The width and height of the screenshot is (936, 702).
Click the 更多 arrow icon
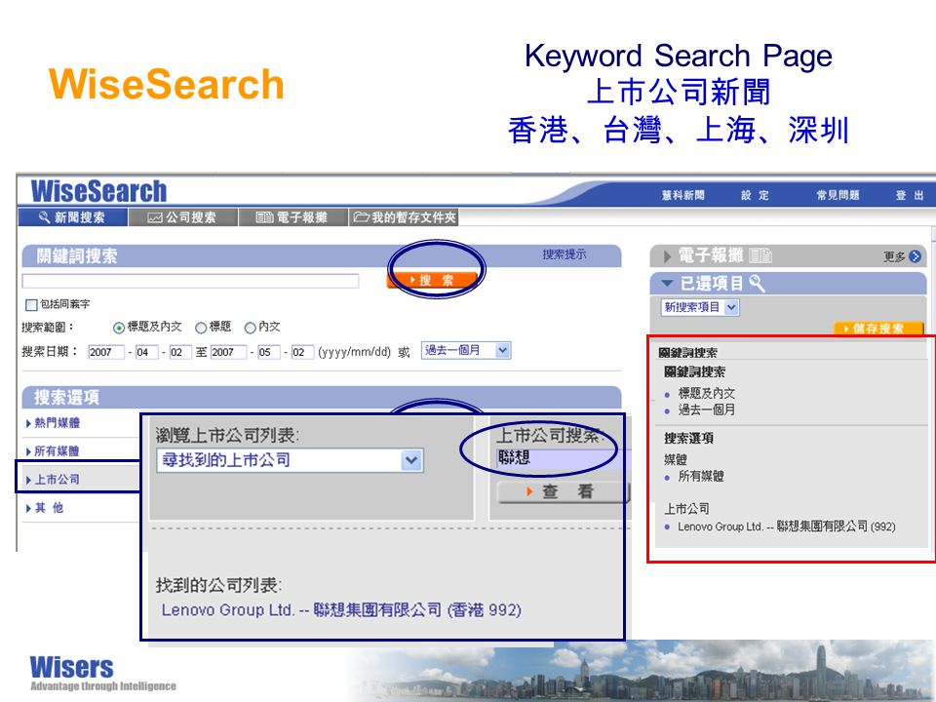click(x=915, y=256)
